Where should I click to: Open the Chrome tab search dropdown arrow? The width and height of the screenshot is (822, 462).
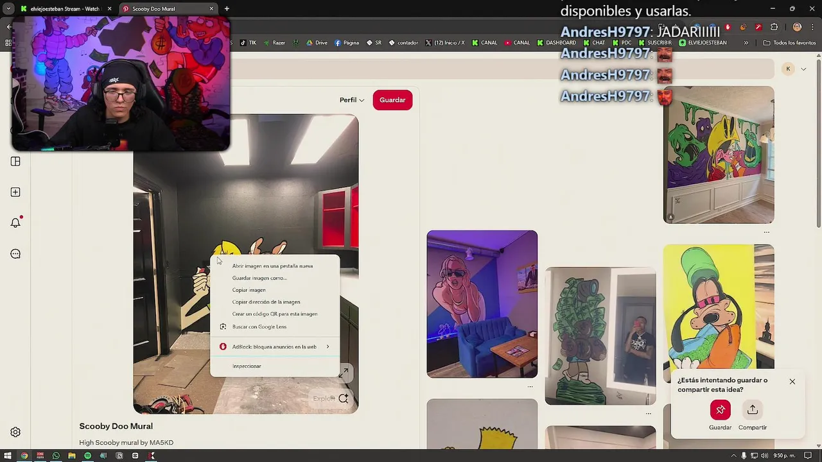(8, 9)
